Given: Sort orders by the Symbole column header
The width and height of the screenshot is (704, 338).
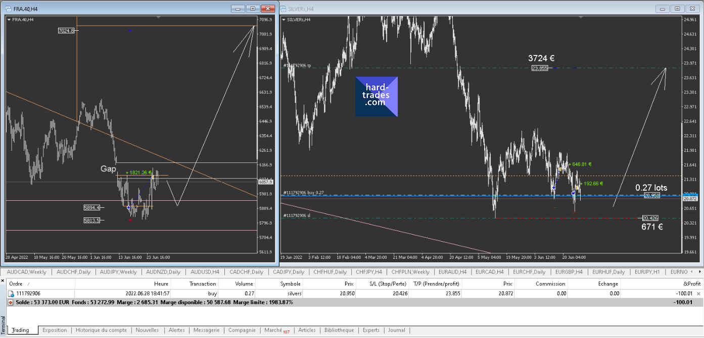Looking at the screenshot, I should (279, 284).
